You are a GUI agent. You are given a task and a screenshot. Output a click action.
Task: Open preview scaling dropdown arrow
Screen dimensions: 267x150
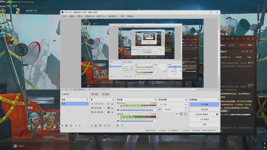coord(89,89)
